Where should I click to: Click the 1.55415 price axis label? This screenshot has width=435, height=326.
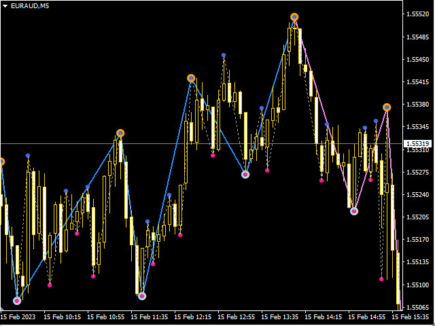coord(417,81)
